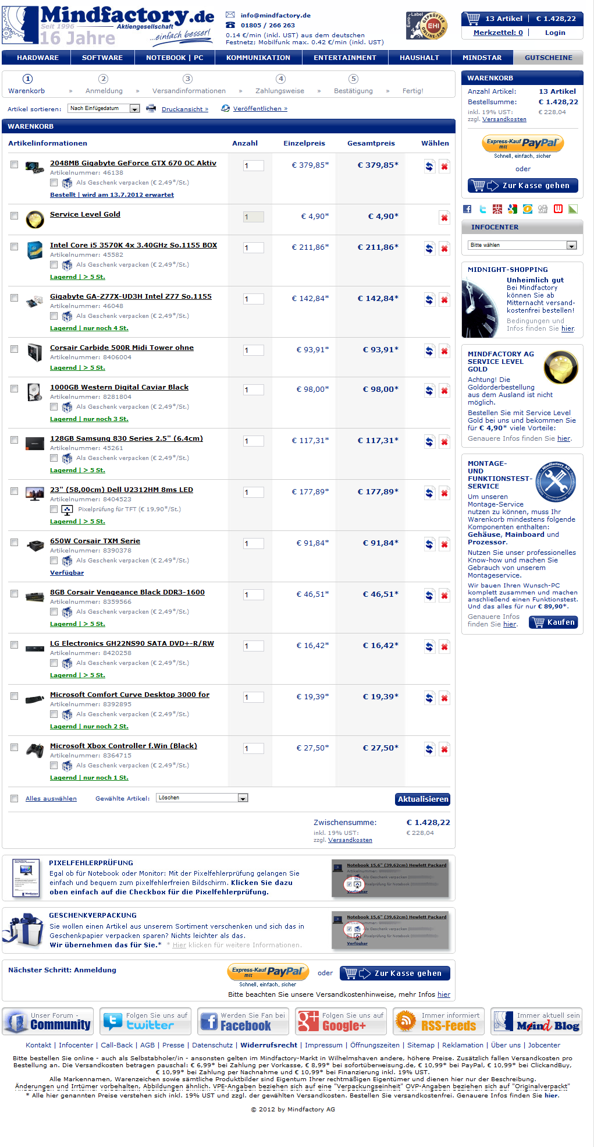Update quantity icon for Corsair Vengeance RAM
The width and height of the screenshot is (594, 1147).
tap(429, 596)
